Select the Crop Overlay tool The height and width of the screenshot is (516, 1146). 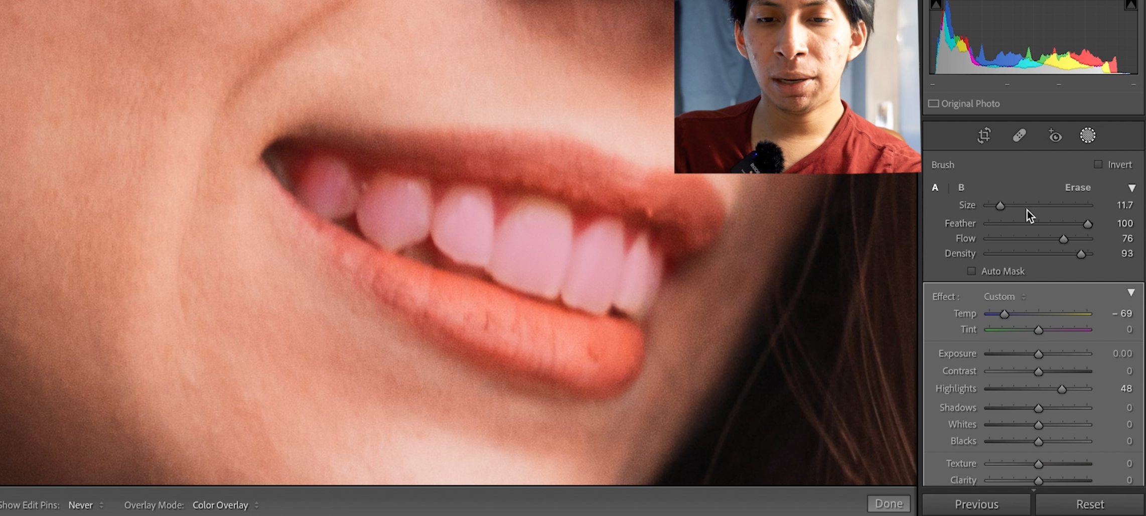[984, 136]
